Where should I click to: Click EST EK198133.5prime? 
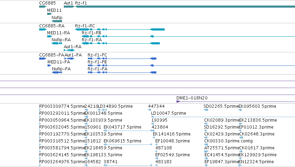(104, 155)
